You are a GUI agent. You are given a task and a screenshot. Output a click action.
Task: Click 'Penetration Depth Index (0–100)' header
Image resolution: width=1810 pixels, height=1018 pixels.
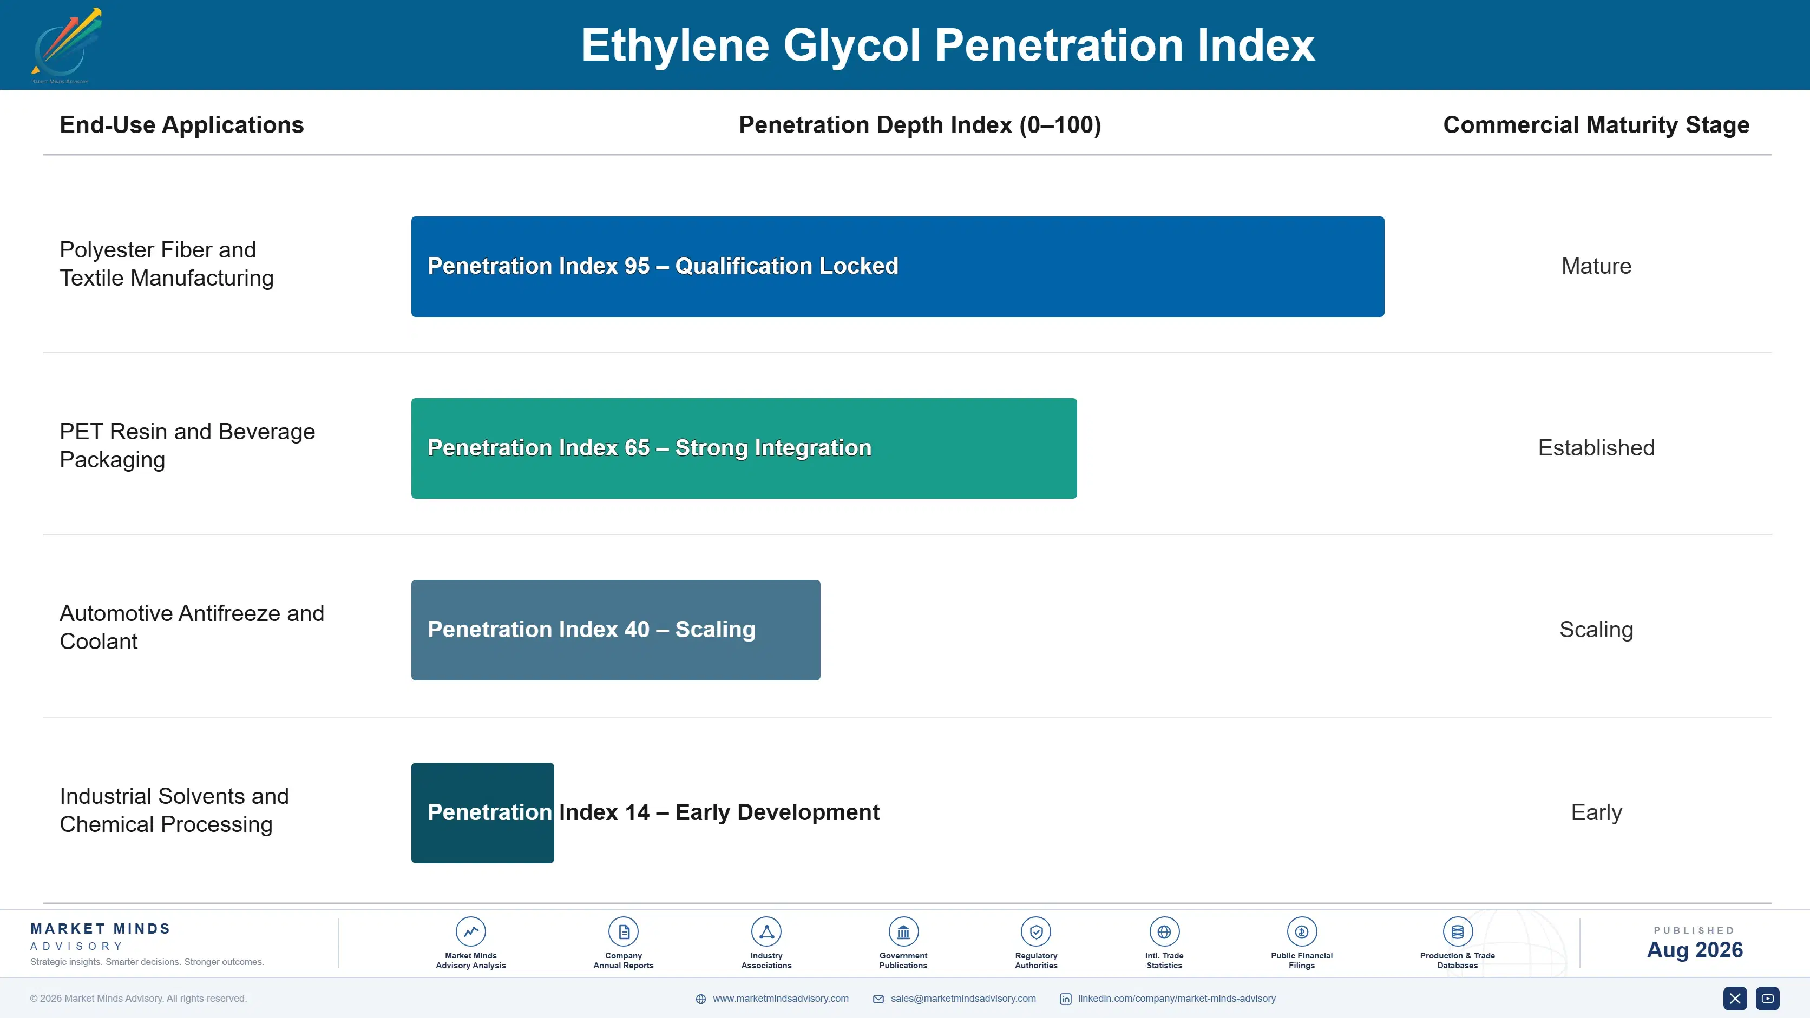(x=920, y=125)
